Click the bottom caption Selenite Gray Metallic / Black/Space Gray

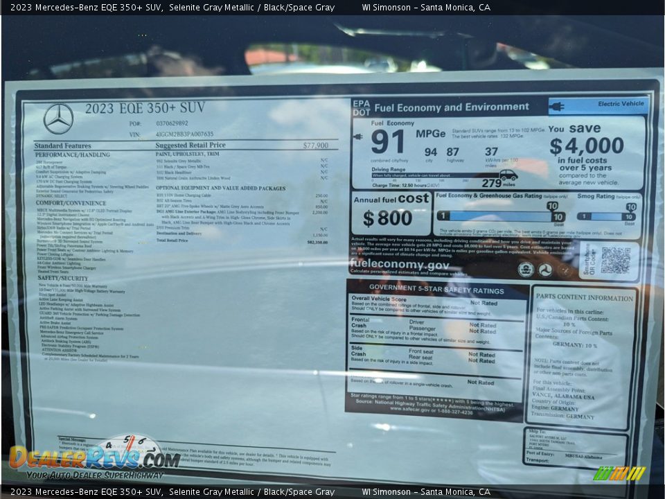(252, 492)
